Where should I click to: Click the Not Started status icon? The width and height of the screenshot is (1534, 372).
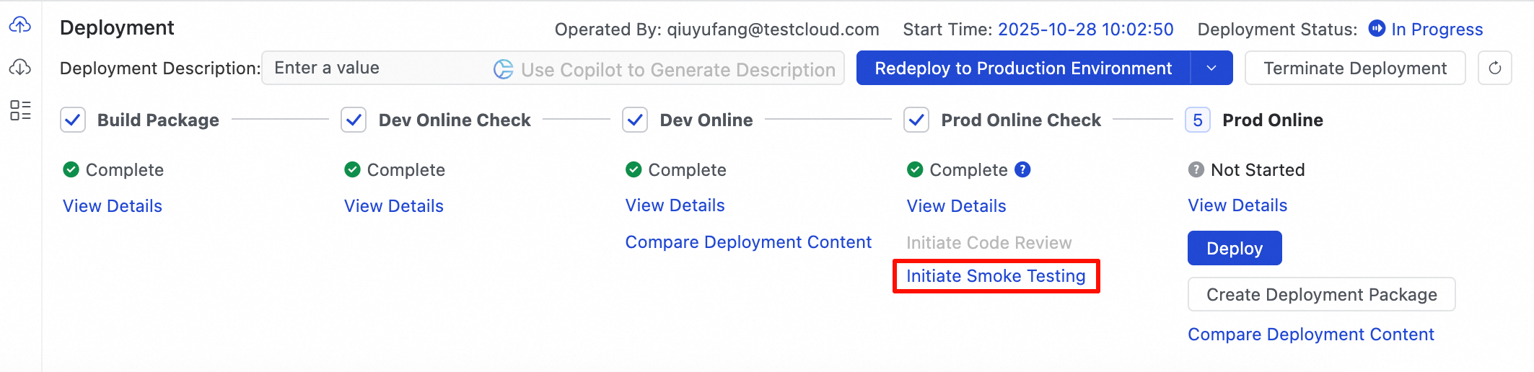click(x=1196, y=169)
